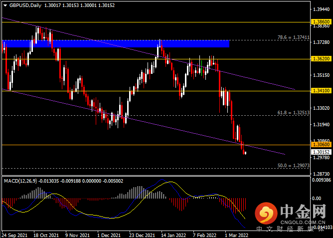Click the 14 Jan 2022 date marker
333x238 pixels.
tap(173, 235)
